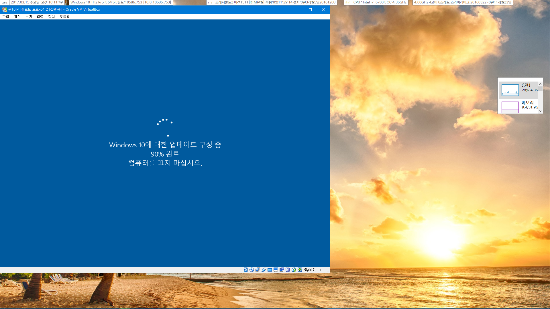The height and width of the screenshot is (309, 550).
Task: Click the 90% 완료 progress text
Action: tap(165, 154)
